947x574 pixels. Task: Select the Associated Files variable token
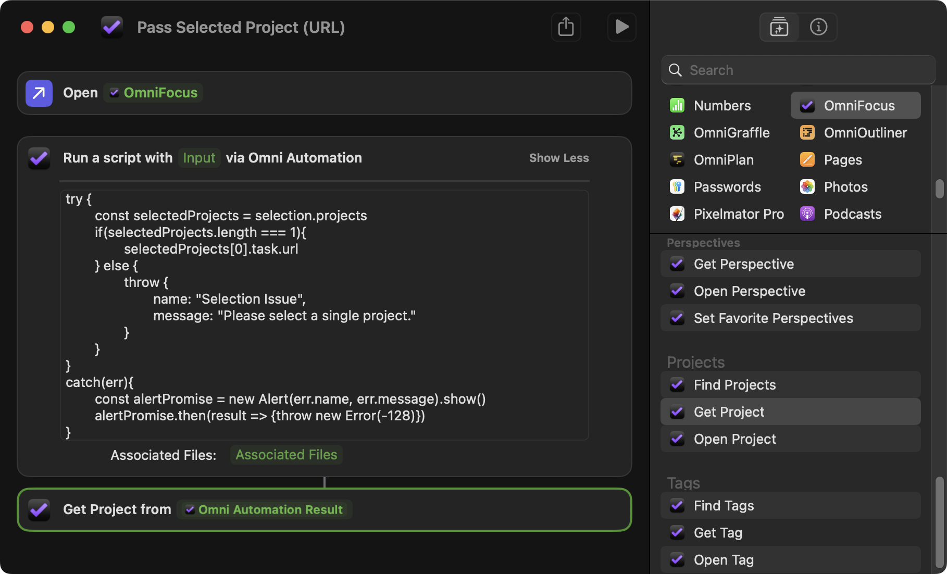tap(286, 455)
